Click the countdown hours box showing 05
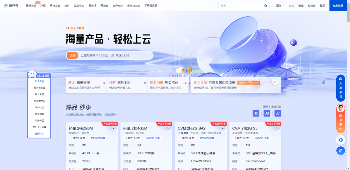 click(256, 113)
